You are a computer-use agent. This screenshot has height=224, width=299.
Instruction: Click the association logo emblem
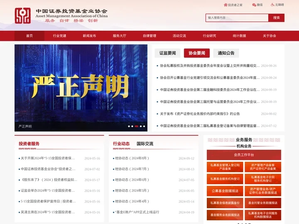[x=23, y=16]
